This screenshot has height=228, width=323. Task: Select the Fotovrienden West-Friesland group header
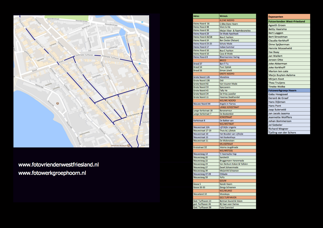click(x=289, y=21)
